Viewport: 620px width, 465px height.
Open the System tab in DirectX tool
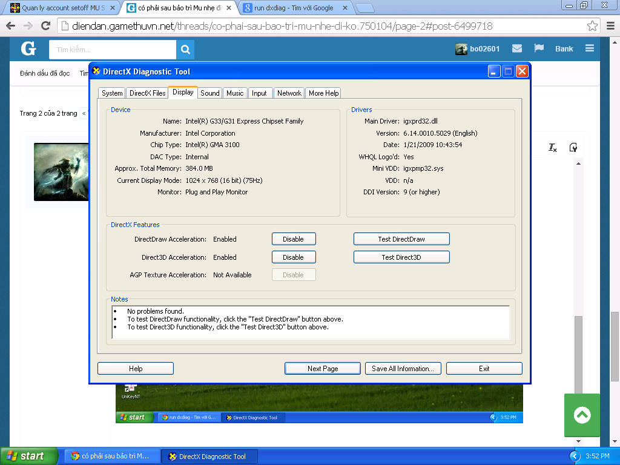[112, 93]
